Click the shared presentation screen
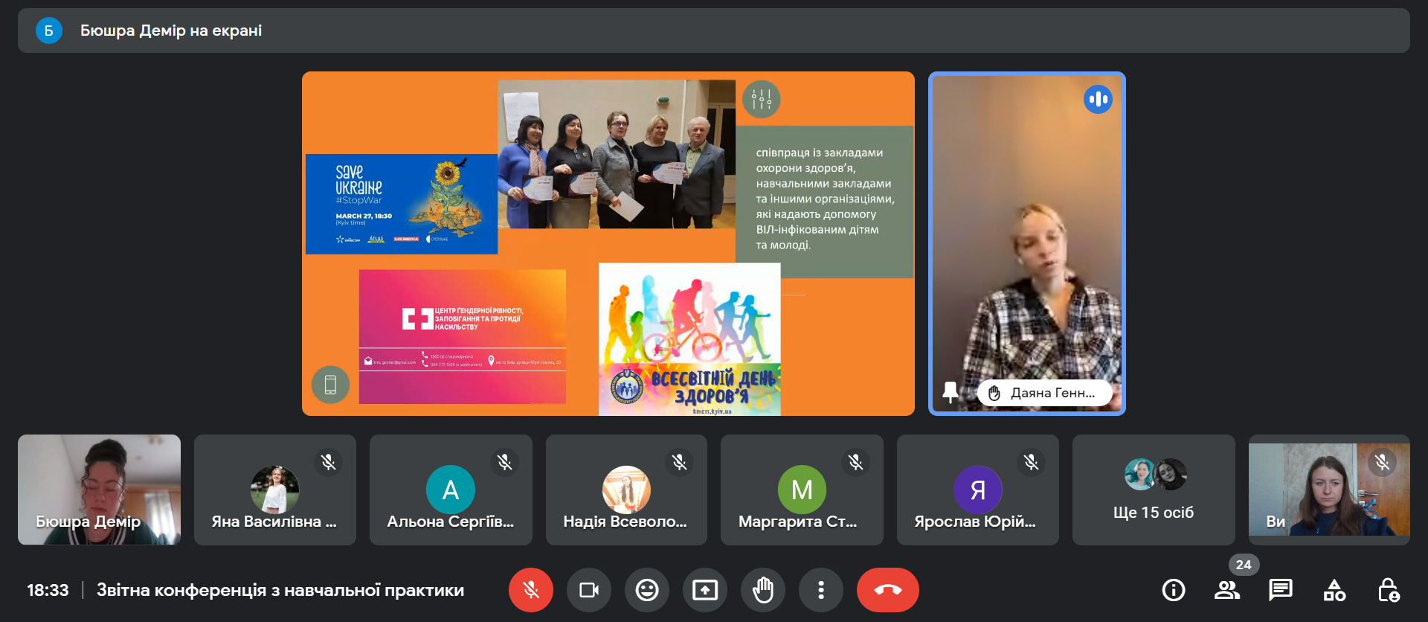Viewport: 1428px width, 622px height. 608,243
